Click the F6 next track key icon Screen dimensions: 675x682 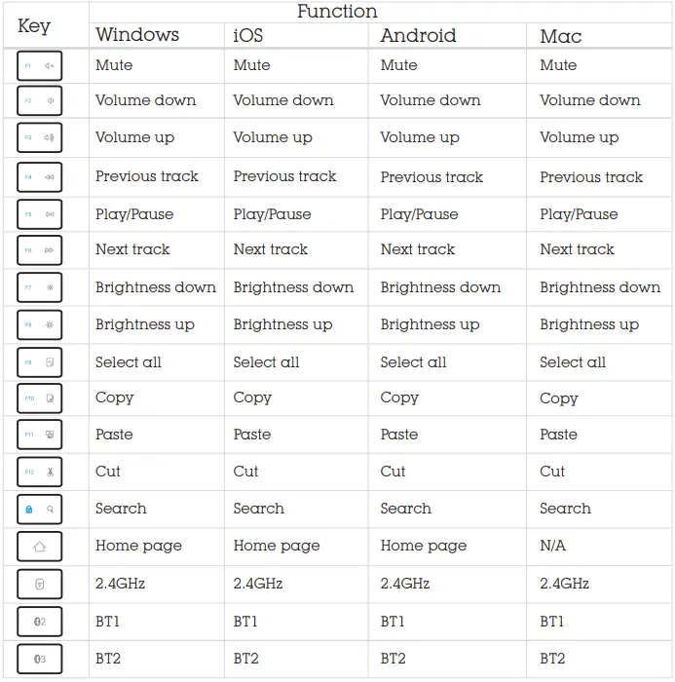(39, 250)
